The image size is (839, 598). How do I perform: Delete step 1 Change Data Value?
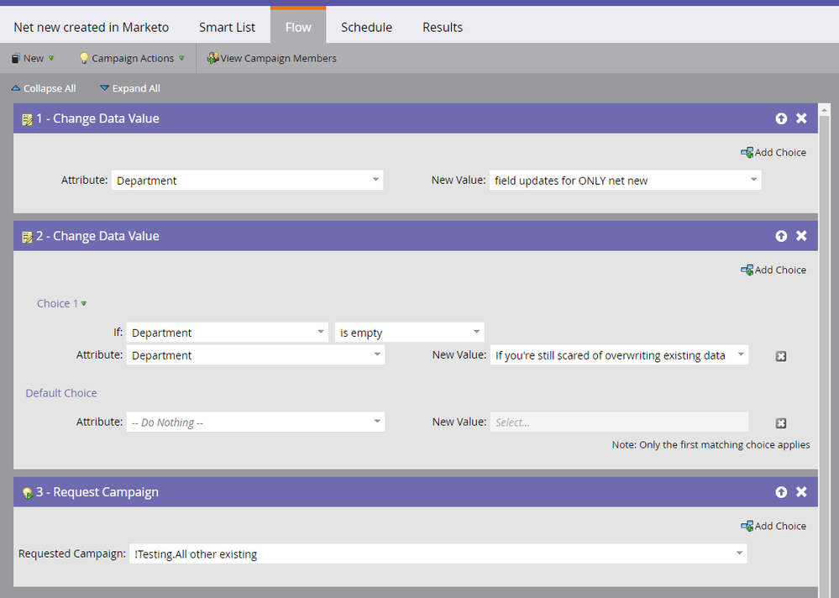click(x=801, y=118)
